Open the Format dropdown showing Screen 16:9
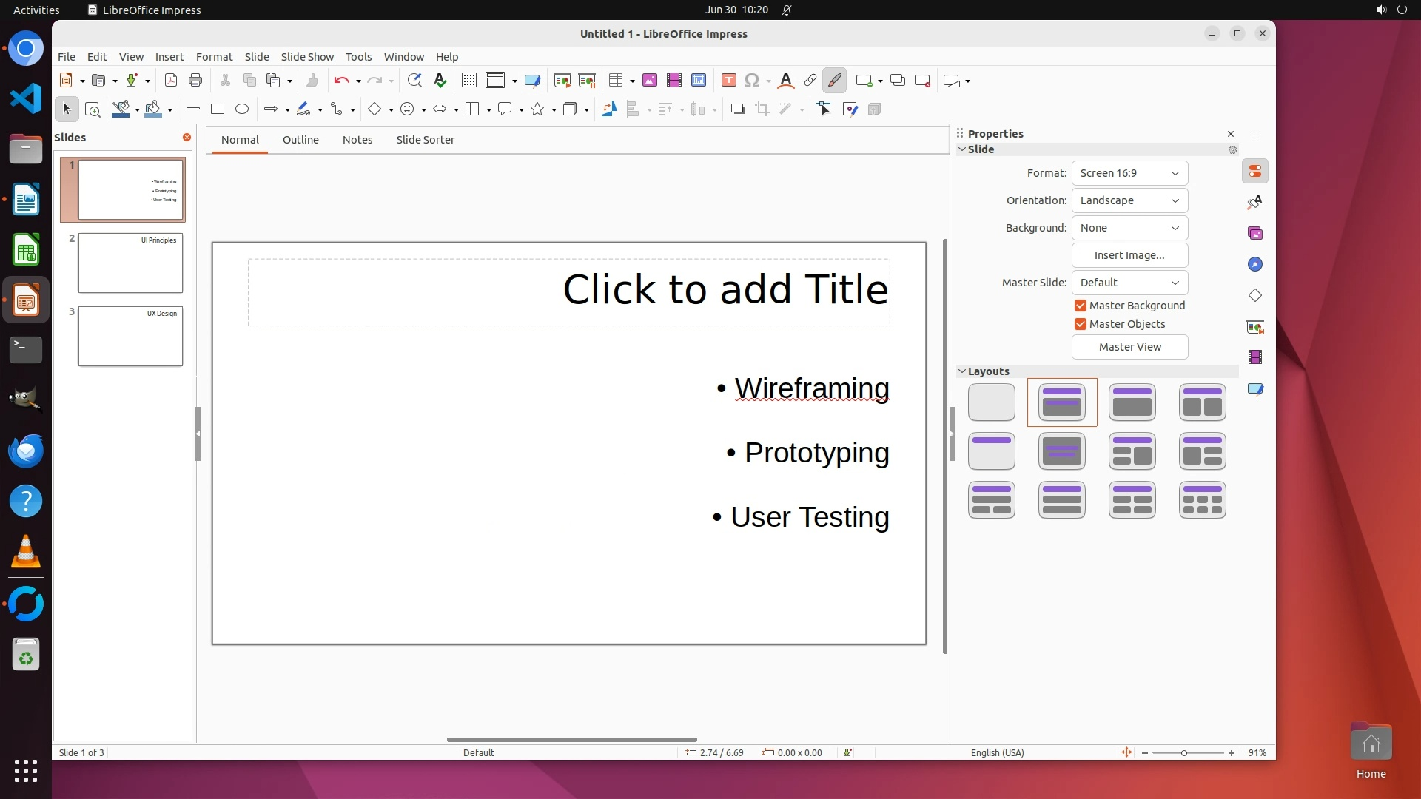Image resolution: width=1421 pixels, height=799 pixels. [x=1129, y=173]
